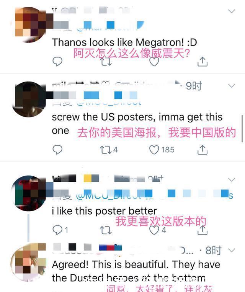Like the Thanos looks like Megatron tweet
Viewport: 245px width, 292px height.
[154, 62]
